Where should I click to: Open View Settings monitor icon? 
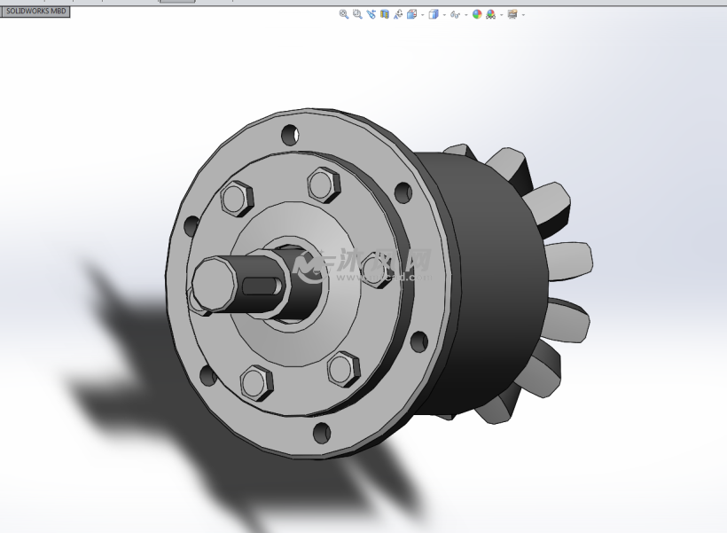[512, 14]
